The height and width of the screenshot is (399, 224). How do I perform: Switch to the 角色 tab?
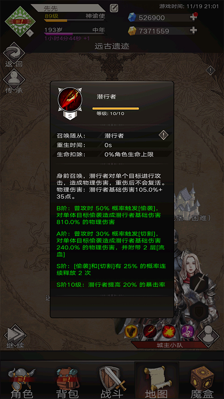tap(22, 381)
